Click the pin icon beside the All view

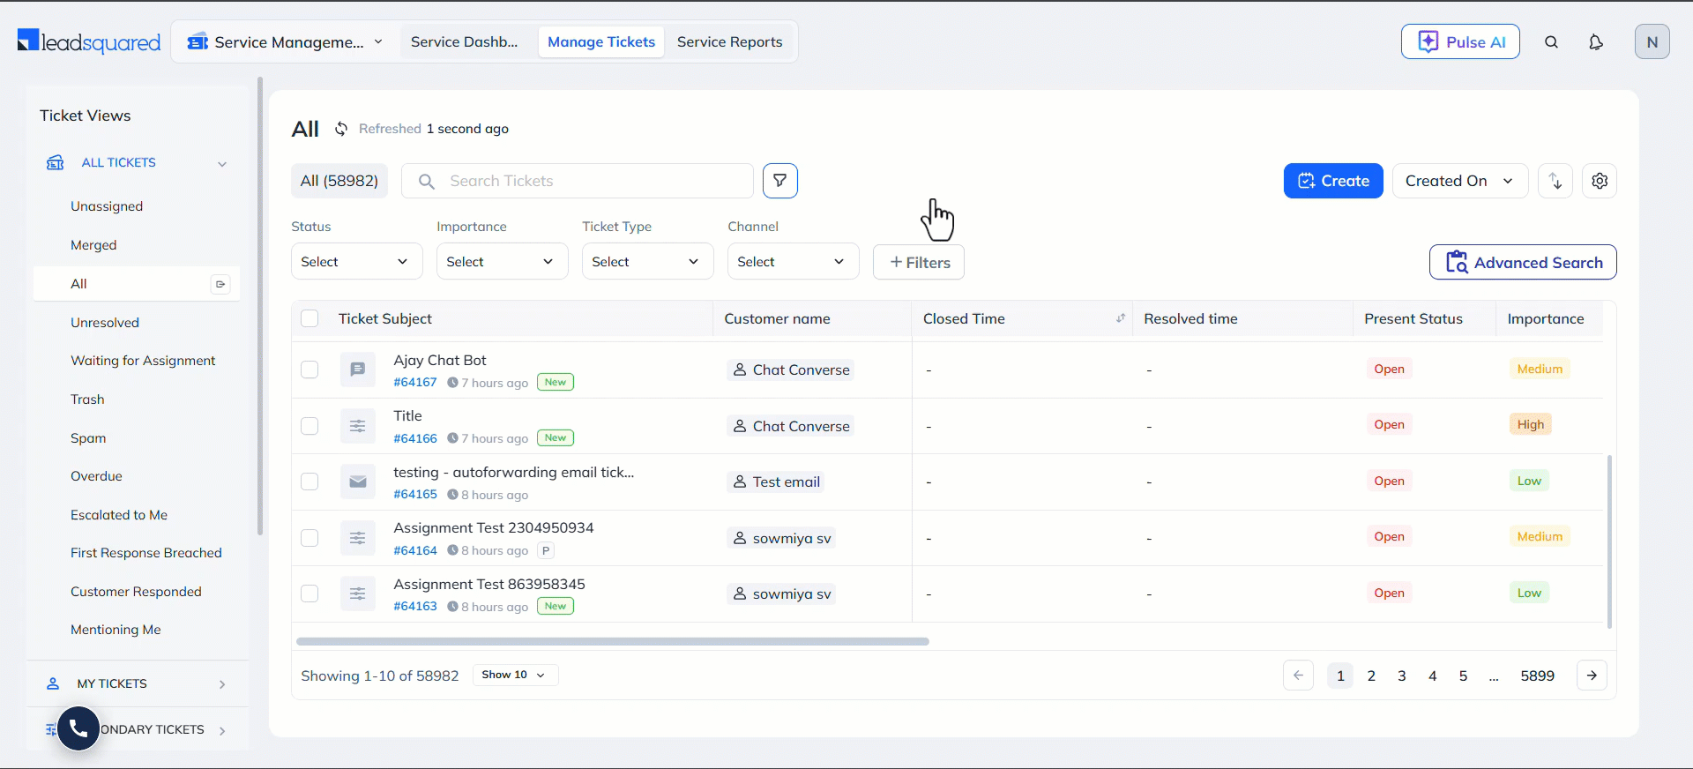[220, 284]
